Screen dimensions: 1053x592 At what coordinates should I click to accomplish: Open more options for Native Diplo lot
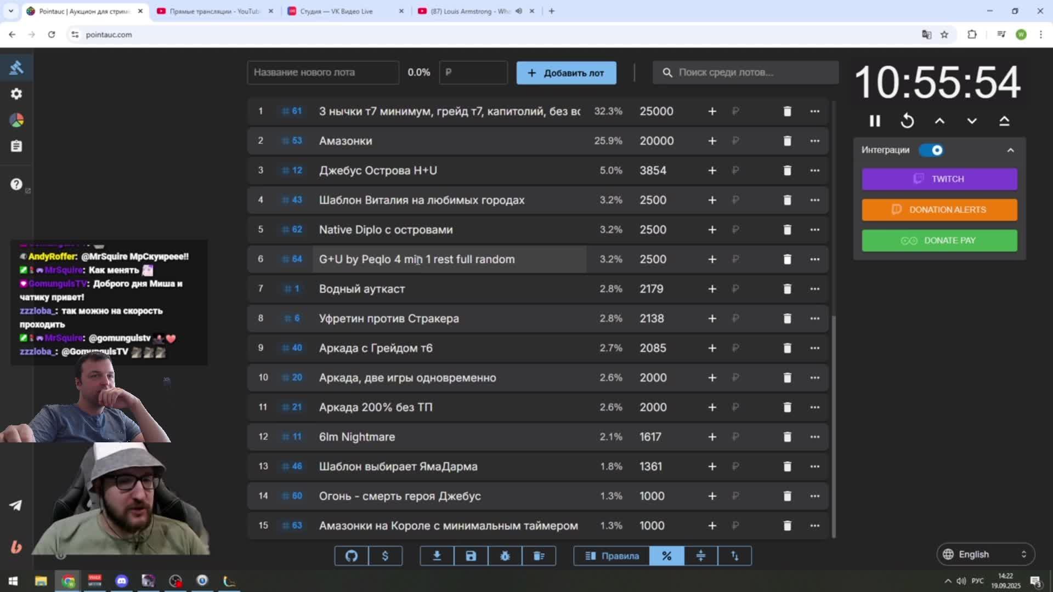(x=814, y=230)
